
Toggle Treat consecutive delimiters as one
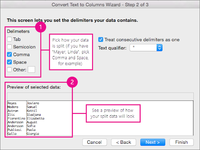(101, 39)
